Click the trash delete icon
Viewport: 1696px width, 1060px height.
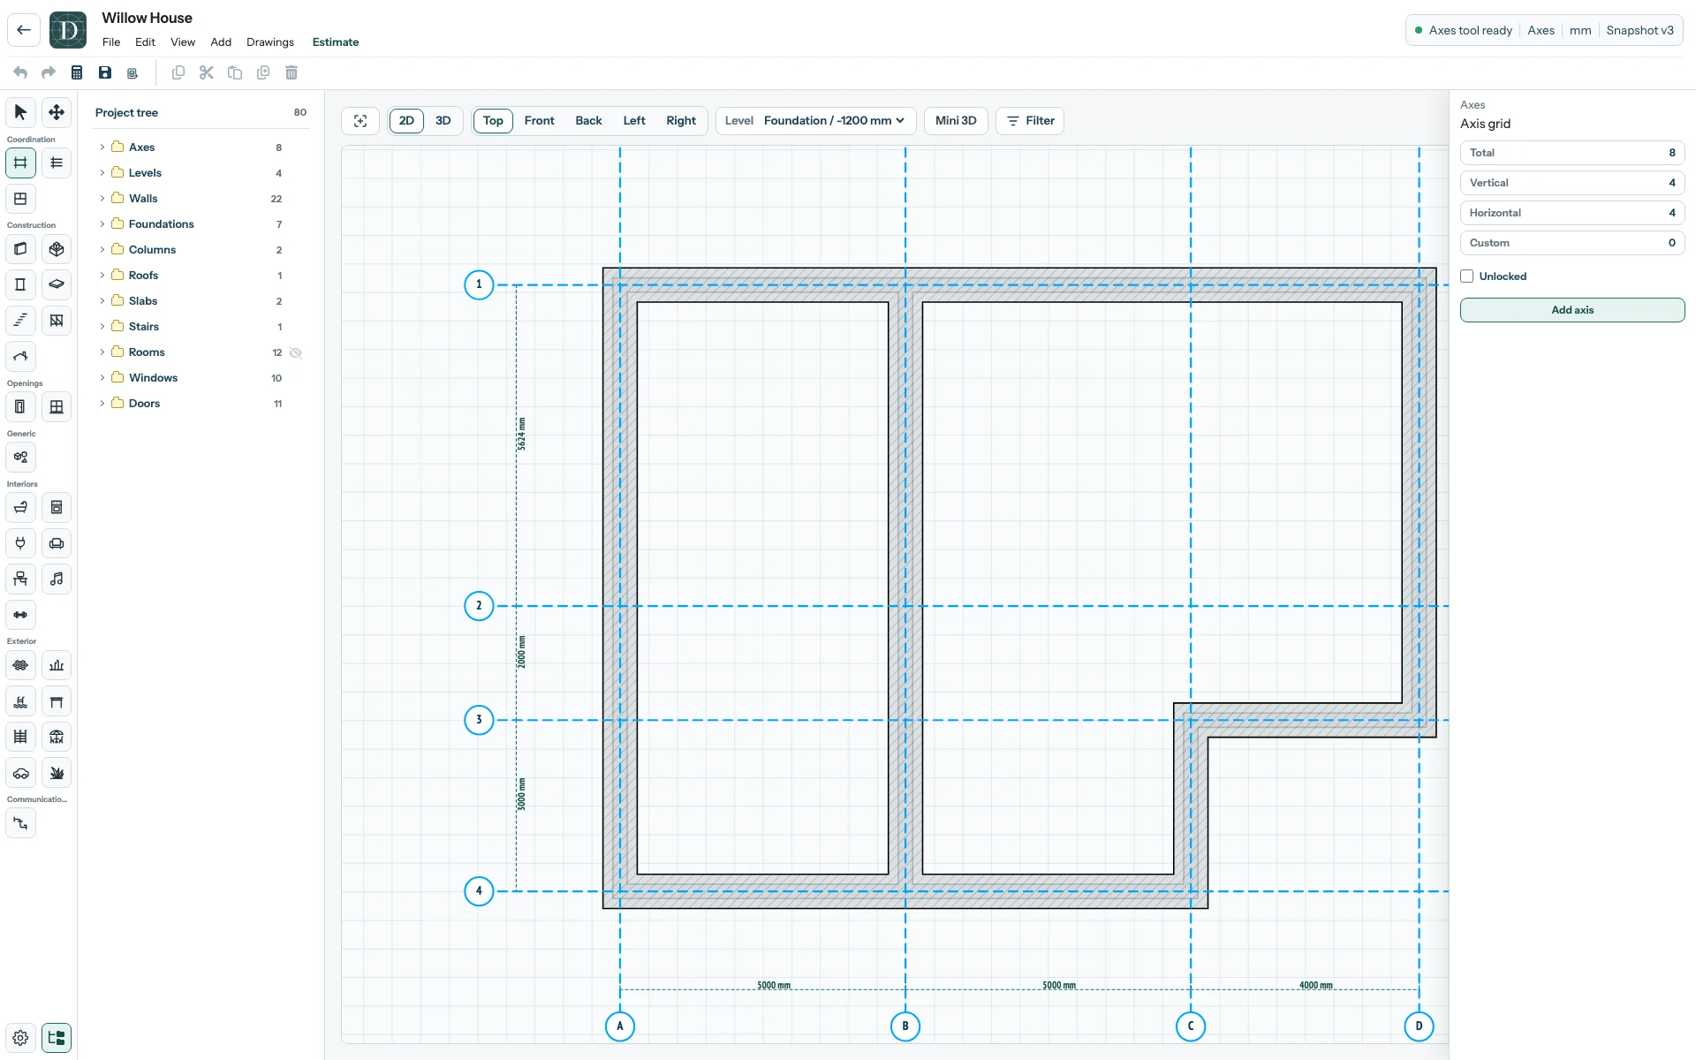pyautogui.click(x=291, y=72)
